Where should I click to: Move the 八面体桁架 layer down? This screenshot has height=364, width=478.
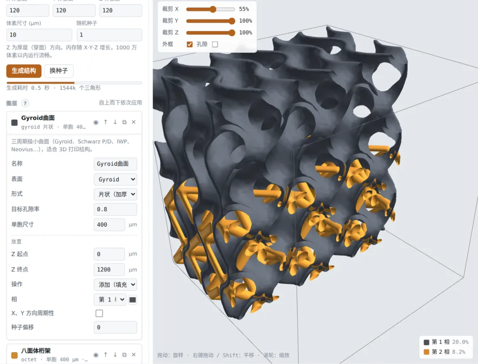[115, 355]
